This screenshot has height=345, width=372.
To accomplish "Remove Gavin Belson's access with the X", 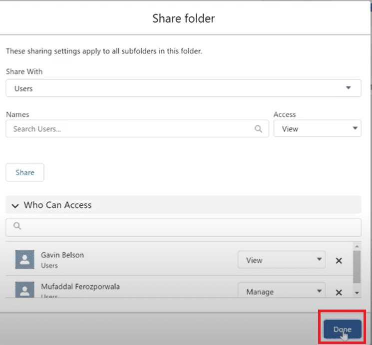I will point(339,261).
